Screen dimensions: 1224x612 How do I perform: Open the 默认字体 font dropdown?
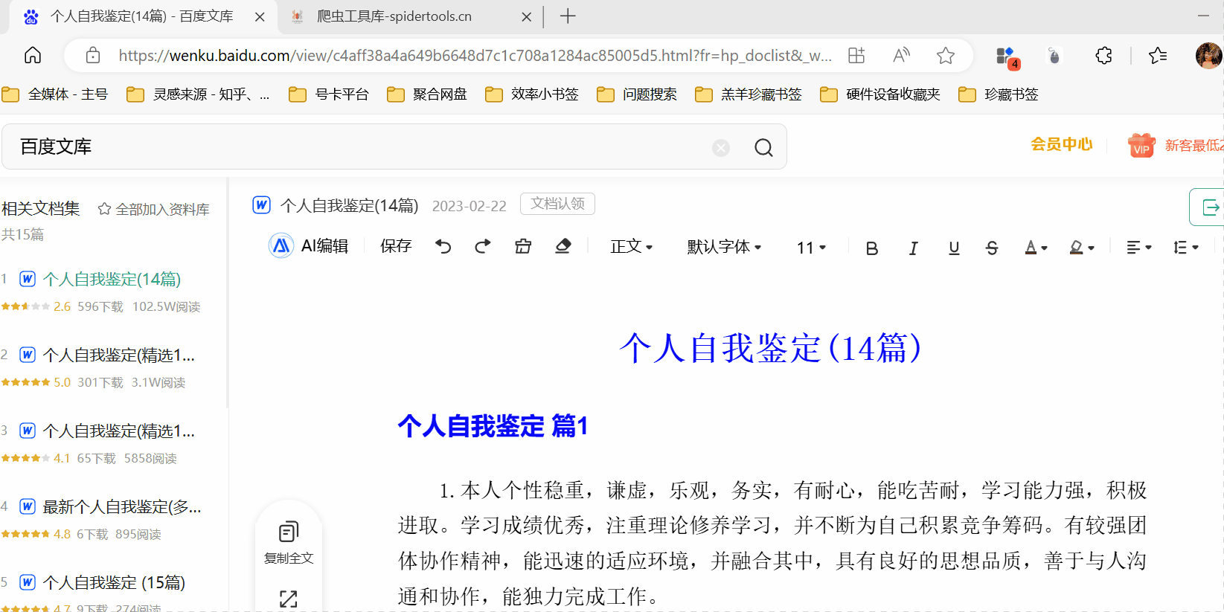click(x=724, y=247)
